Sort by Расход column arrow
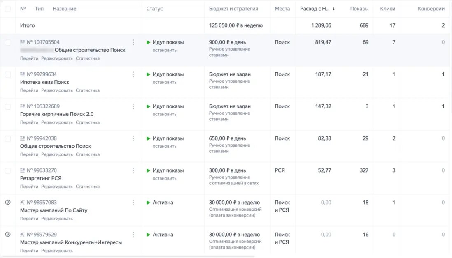The height and width of the screenshot is (258, 452). click(333, 9)
